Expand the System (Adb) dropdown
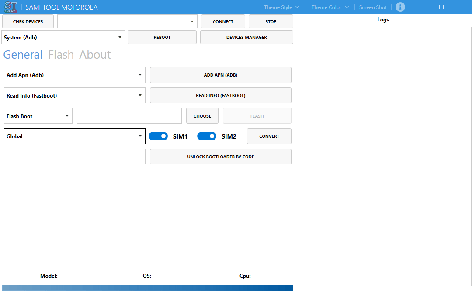This screenshot has width=472, height=293. tap(119, 37)
